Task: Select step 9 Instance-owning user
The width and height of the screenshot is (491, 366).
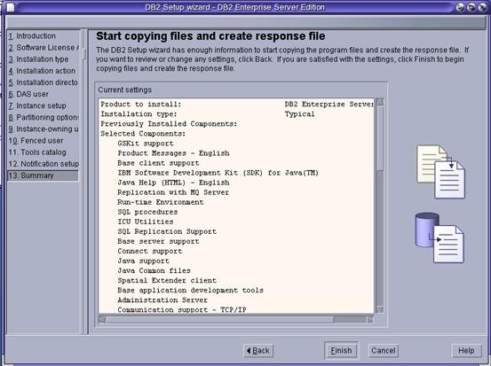Action: [43, 129]
